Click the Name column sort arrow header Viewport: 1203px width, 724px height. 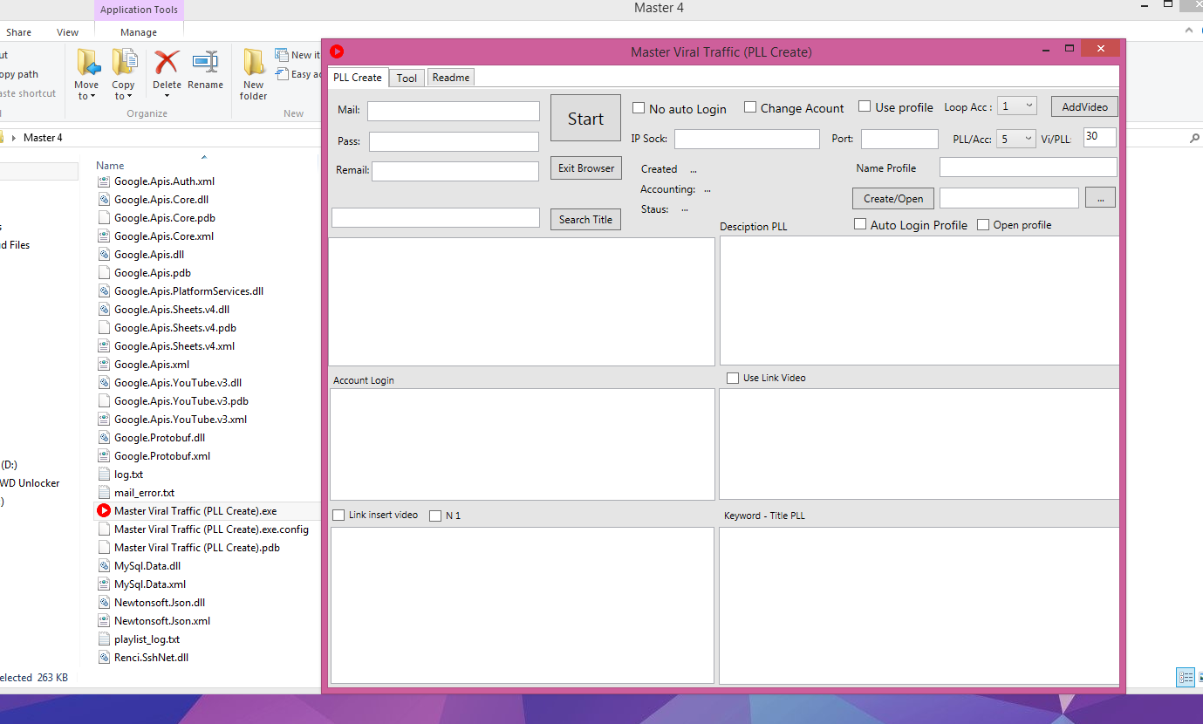click(x=204, y=157)
